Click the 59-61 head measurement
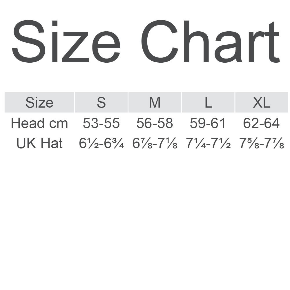290x290 pixels. tap(208, 124)
